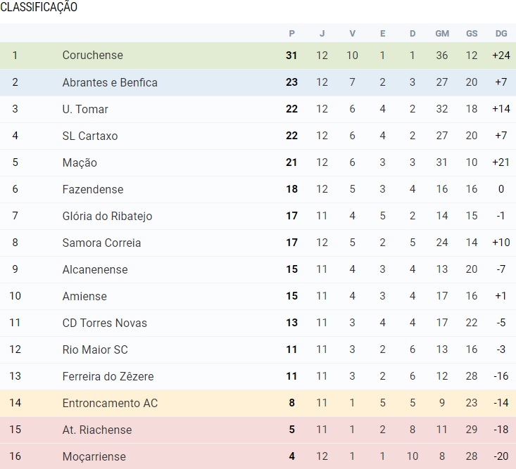Sort by the P points column header

(x=291, y=33)
